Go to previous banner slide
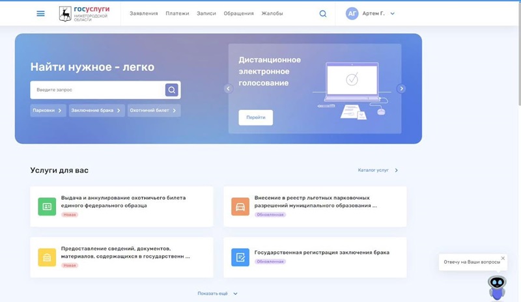The width and height of the screenshot is (521, 302). click(x=228, y=89)
